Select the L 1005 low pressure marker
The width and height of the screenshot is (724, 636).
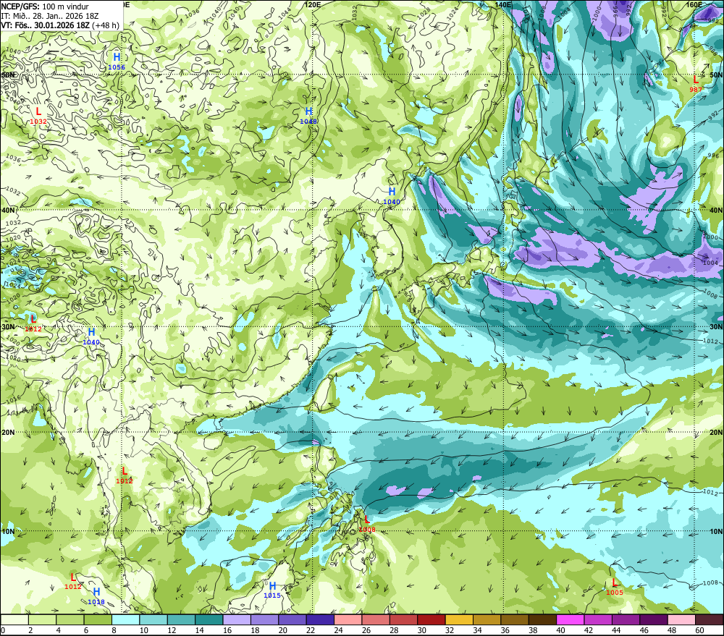[615, 587]
